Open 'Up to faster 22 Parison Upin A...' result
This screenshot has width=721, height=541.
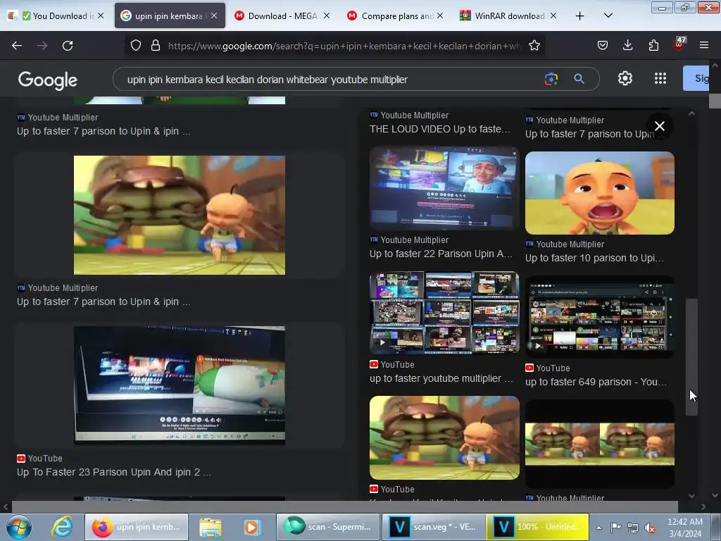pos(441,254)
